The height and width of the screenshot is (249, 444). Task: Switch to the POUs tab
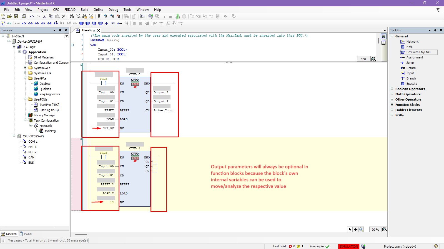(26, 234)
